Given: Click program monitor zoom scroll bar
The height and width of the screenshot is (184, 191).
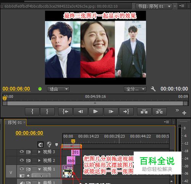Looking at the screenshot, I should 95,103.
